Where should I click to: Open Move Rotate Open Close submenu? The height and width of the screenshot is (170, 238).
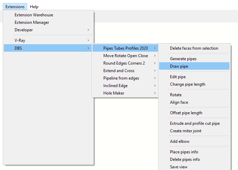pos(125,55)
